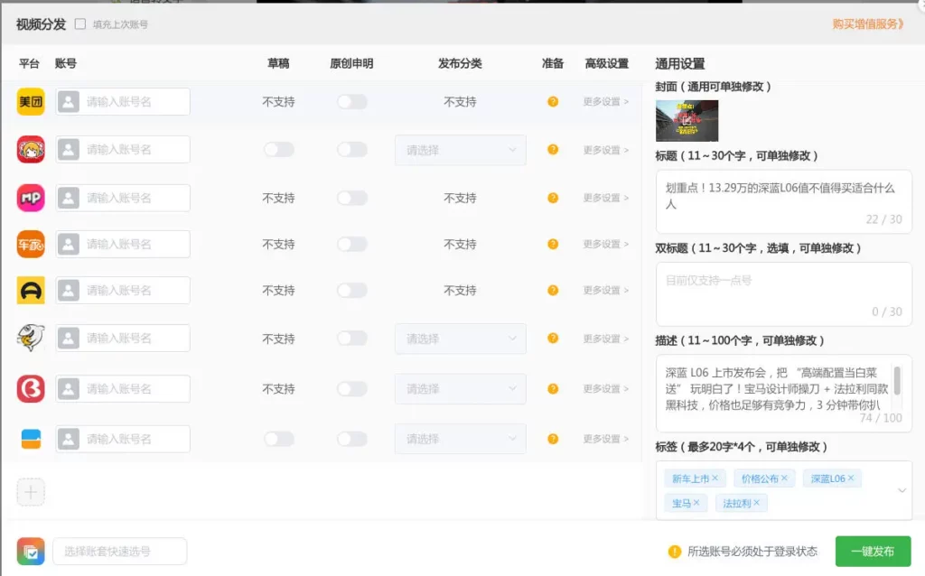This screenshot has width=925, height=576.
Task: Open 更多设置 for the Meituan row
Action: pos(605,102)
